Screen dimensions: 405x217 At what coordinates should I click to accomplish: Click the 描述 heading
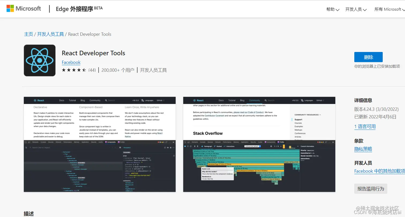[29, 214]
